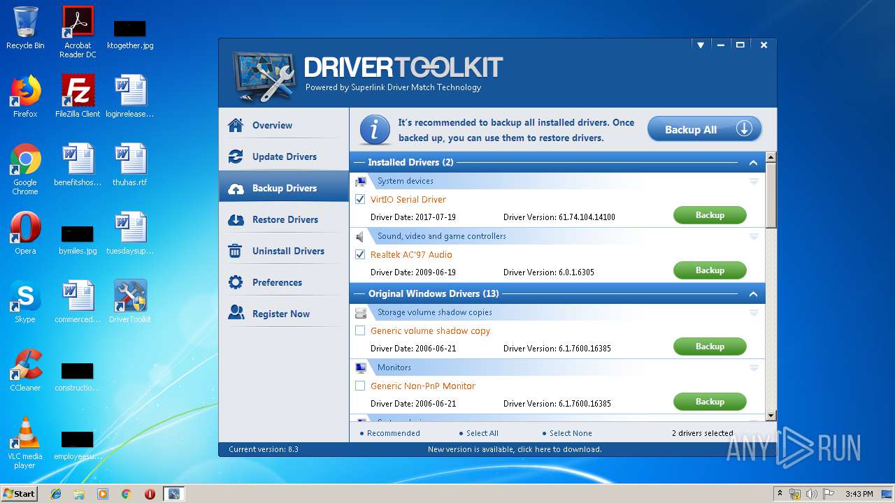The image size is (895, 503).
Task: Backup the Generic Non-PnP Monitor driver
Action: click(x=710, y=402)
